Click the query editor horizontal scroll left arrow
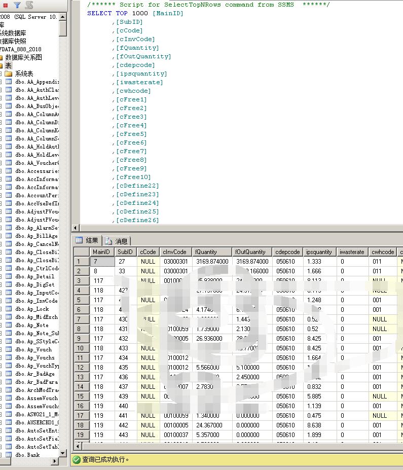The height and width of the screenshot is (470, 403). click(76, 228)
